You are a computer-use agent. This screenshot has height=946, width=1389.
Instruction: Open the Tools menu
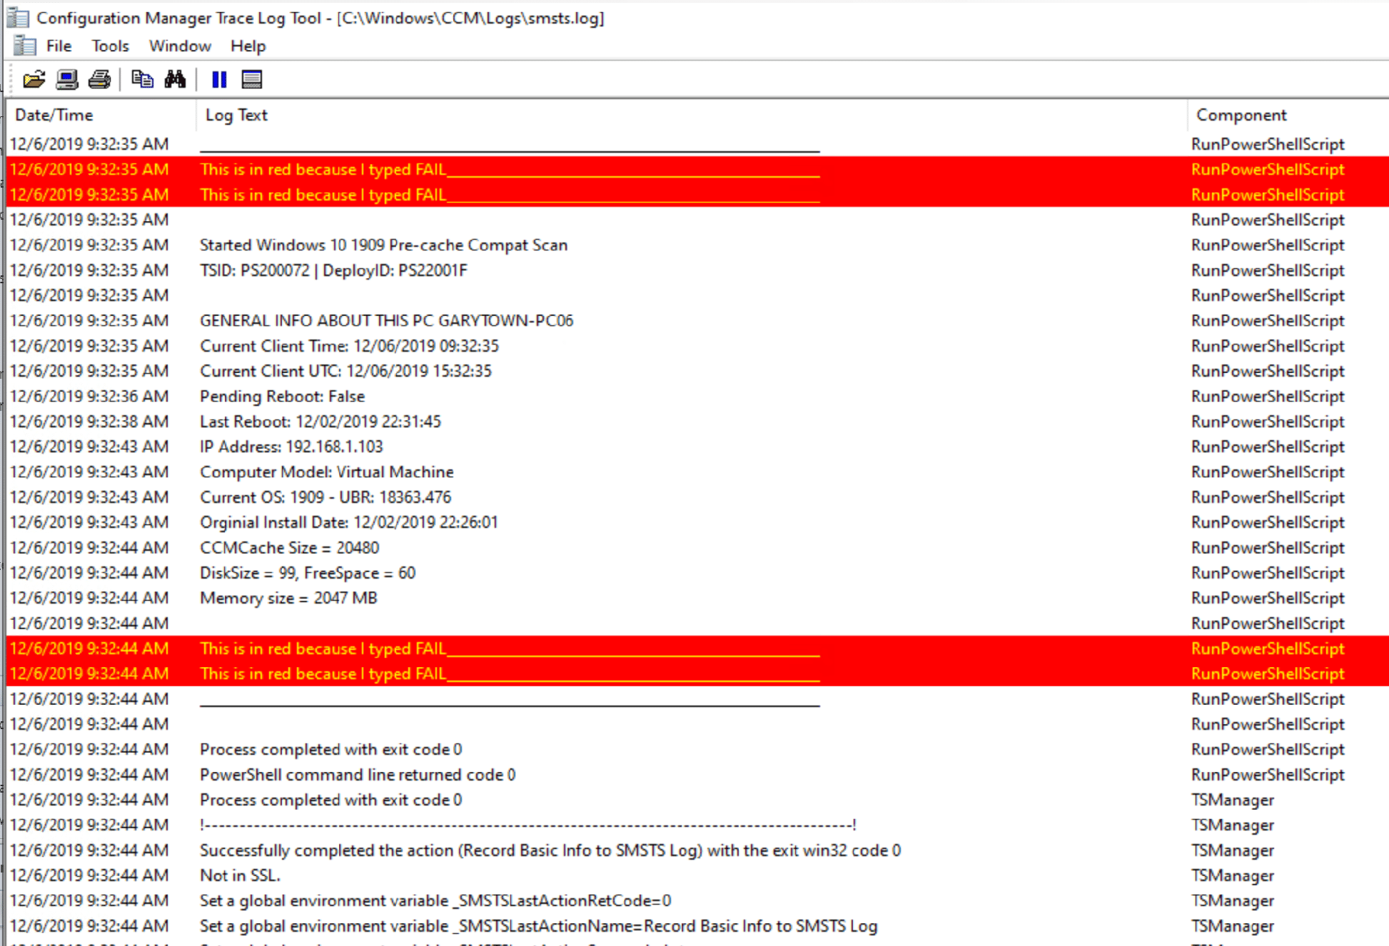tap(110, 46)
